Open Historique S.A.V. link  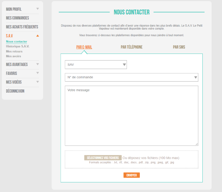tap(17, 47)
